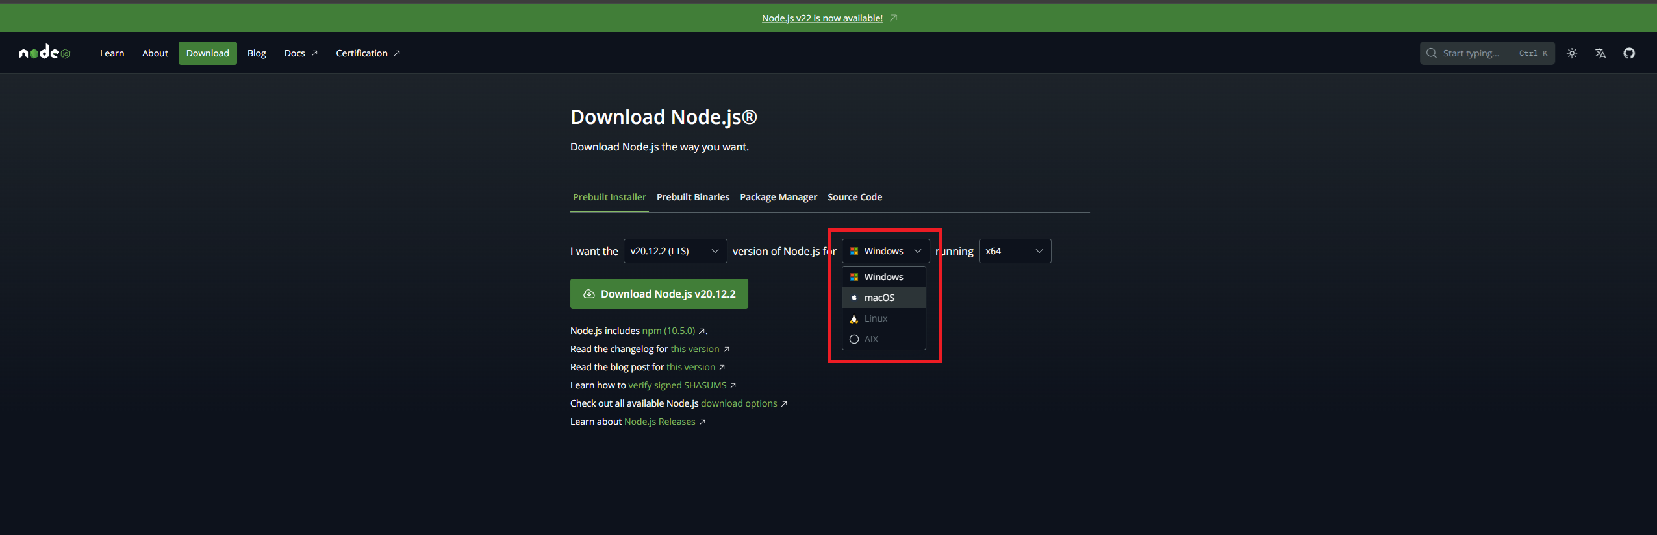Viewport: 1657px width, 535px height.
Task: Open the GitHub icon link
Action: point(1629,53)
